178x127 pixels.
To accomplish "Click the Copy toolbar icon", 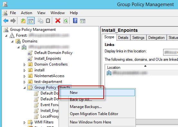I will tap(41, 21).
